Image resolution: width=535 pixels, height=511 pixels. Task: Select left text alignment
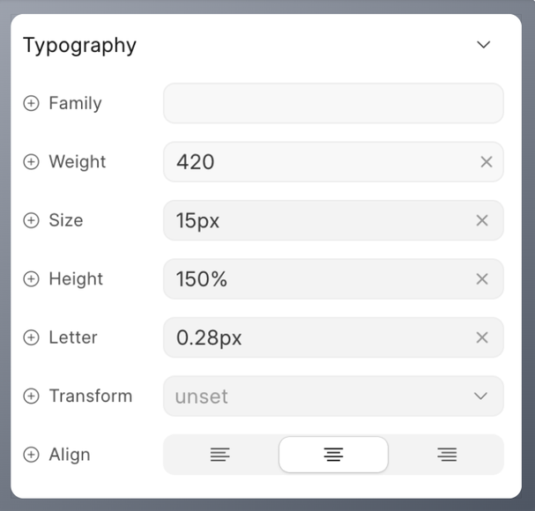coord(220,455)
